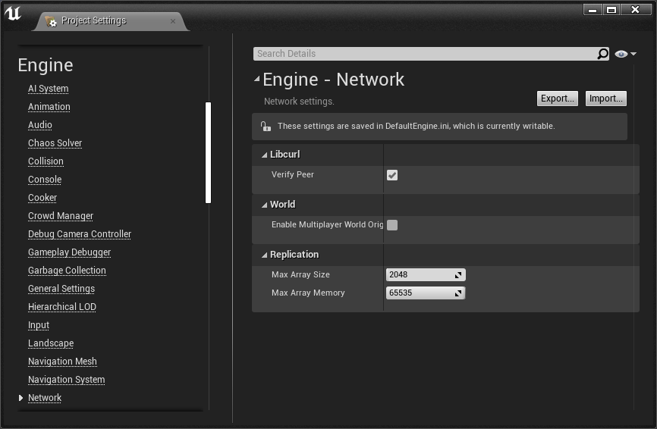Image resolution: width=657 pixels, height=429 pixels.
Task: Uncheck the Verify Peer checkbox
Action: point(392,175)
